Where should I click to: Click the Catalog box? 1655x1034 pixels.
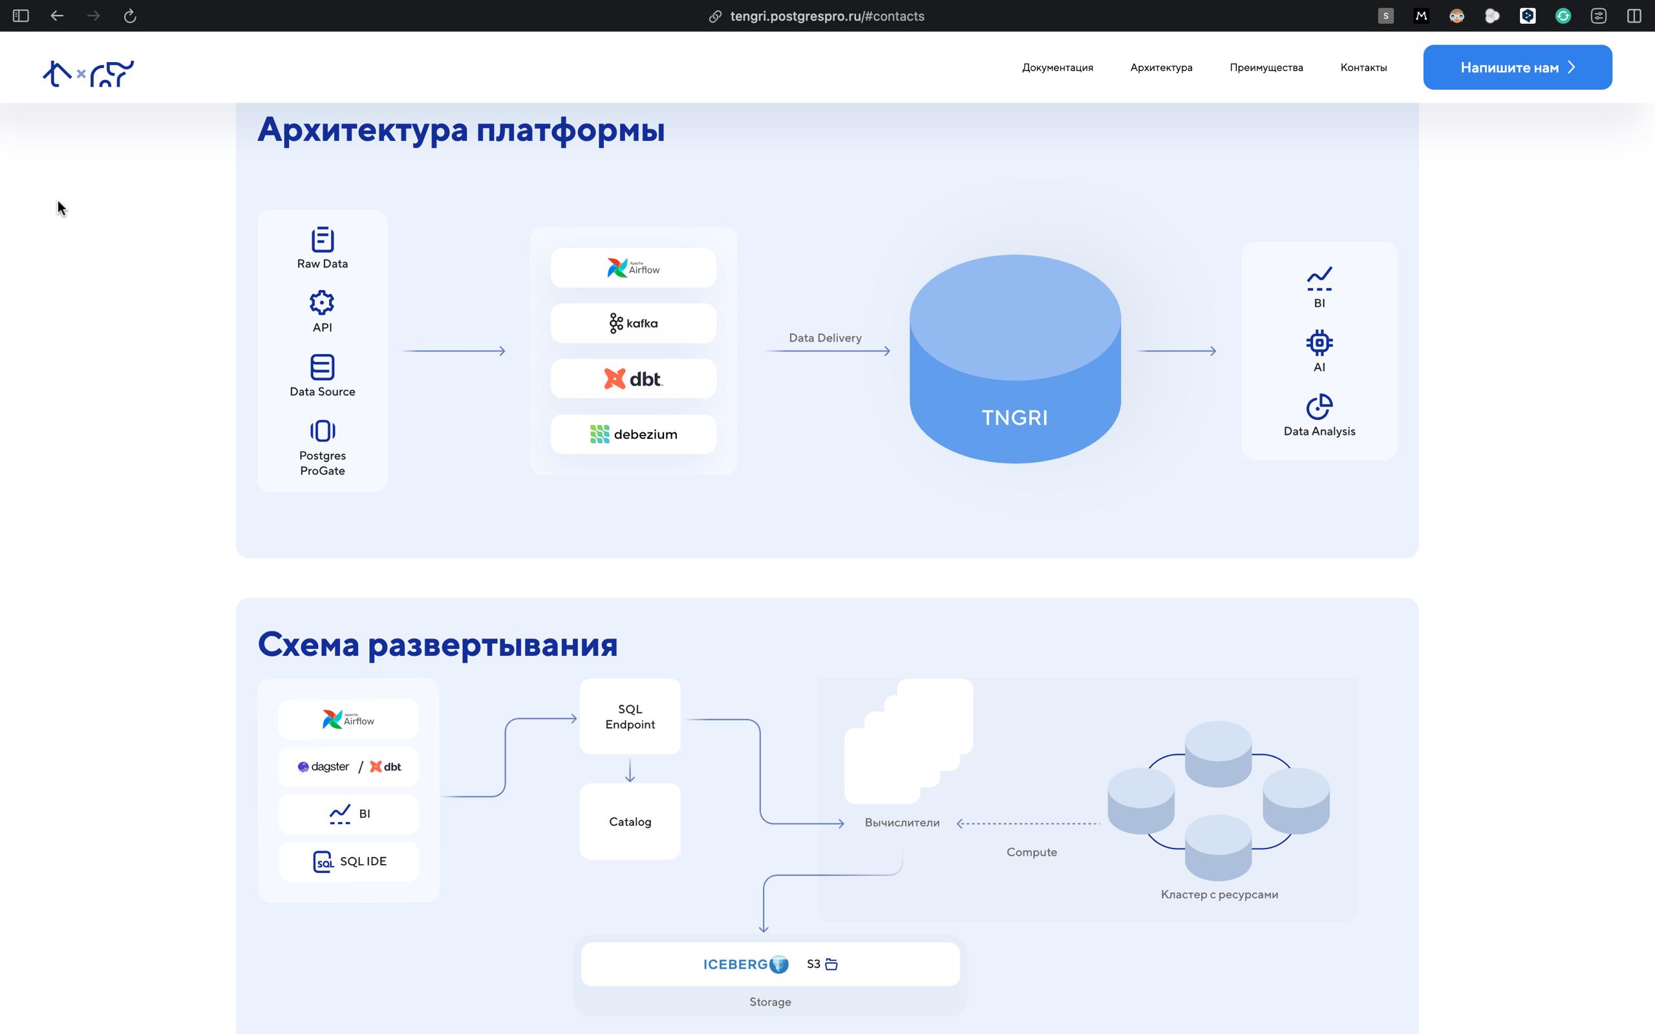click(x=630, y=821)
